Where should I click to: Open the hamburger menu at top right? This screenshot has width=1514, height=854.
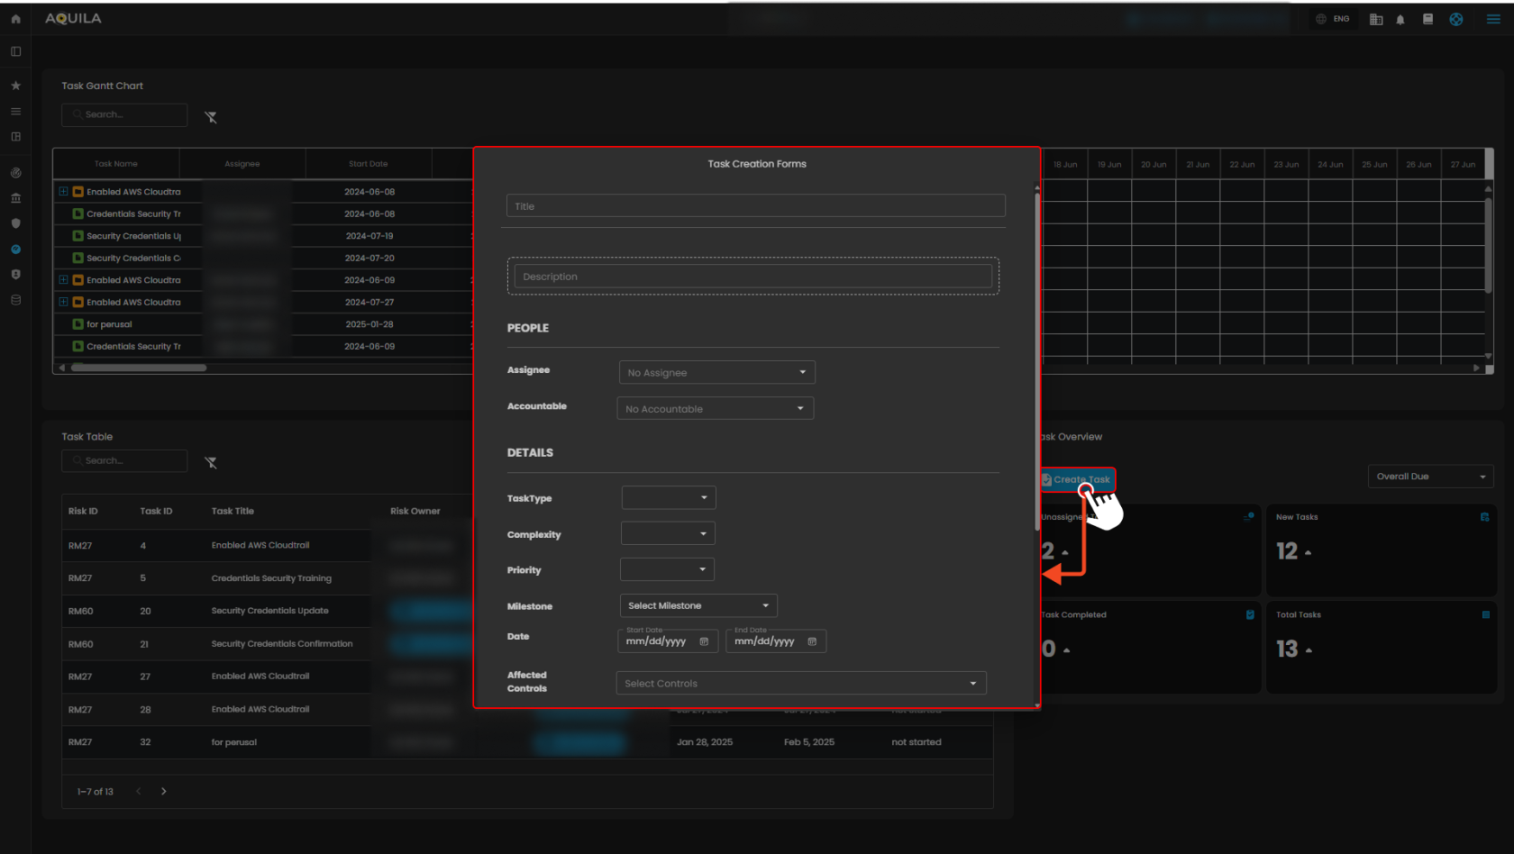(1493, 19)
